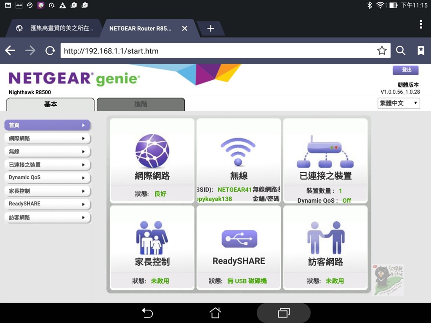Viewport: 431px width, 323px height.
Task: Expand the 首頁 sidebar item
Action: [x=47, y=125]
